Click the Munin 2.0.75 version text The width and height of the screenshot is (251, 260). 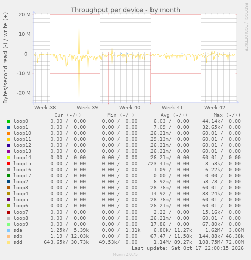click(125, 254)
